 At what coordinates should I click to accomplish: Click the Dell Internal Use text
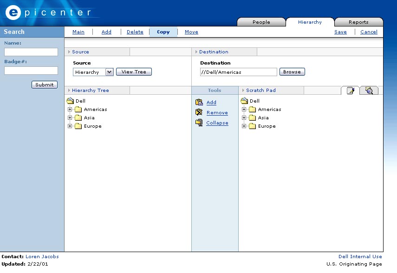(x=360, y=257)
